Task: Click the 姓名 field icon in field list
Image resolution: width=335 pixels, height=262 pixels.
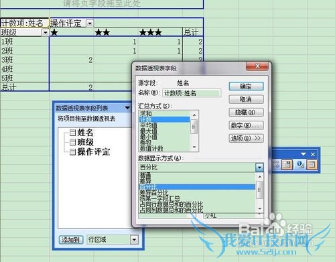Action: 72,133
